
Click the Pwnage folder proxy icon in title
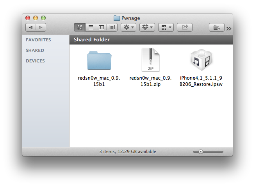coord(117,18)
